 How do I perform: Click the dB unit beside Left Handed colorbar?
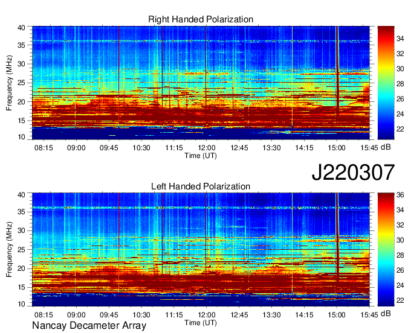pyautogui.click(x=386, y=314)
